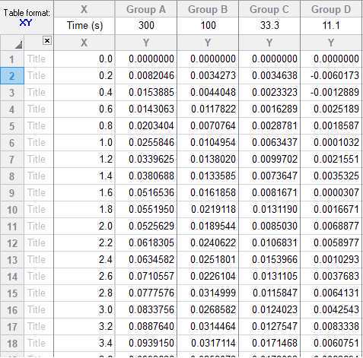Select Group C value 0.0099702
This screenshot has width=363, height=358.
coord(269,160)
